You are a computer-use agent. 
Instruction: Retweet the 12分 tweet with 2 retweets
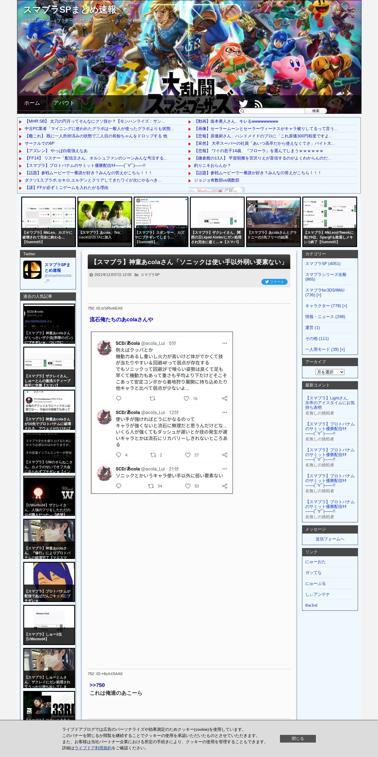153,455
